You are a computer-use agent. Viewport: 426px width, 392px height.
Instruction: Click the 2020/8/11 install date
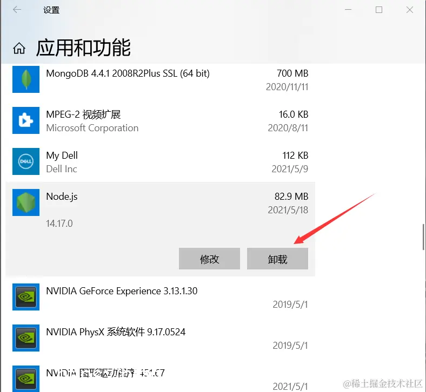pyautogui.click(x=288, y=128)
